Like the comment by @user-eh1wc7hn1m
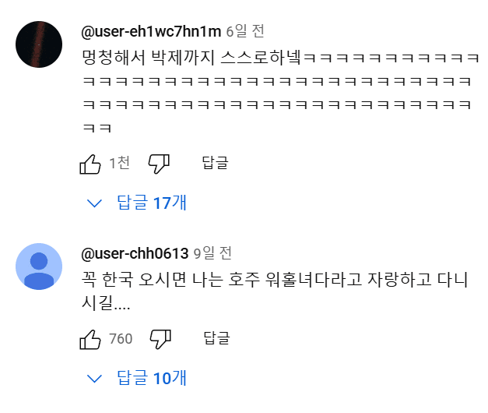Image resolution: width=488 pixels, height=413 pixels. click(x=90, y=164)
